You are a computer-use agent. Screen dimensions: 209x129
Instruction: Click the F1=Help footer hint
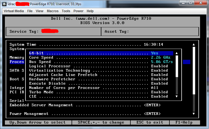(x=184, y=122)
